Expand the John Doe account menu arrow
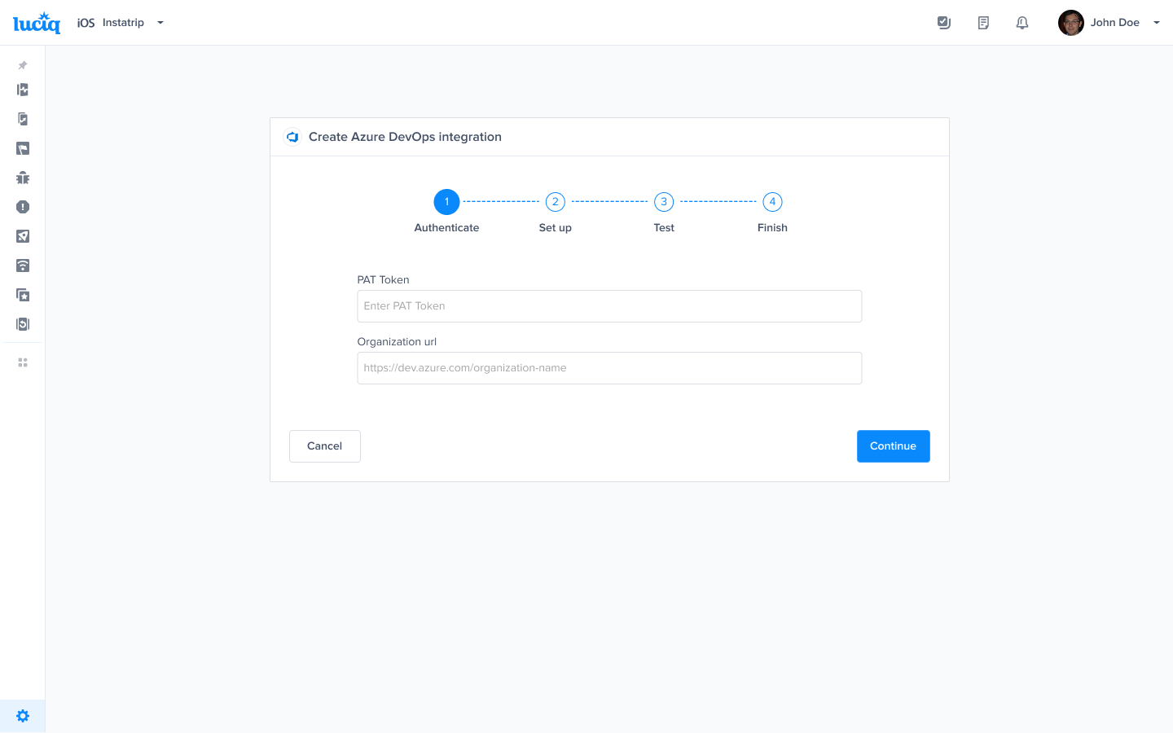This screenshot has width=1173, height=733. (x=1157, y=23)
